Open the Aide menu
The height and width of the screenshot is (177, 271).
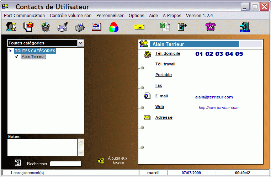[x=153, y=16]
